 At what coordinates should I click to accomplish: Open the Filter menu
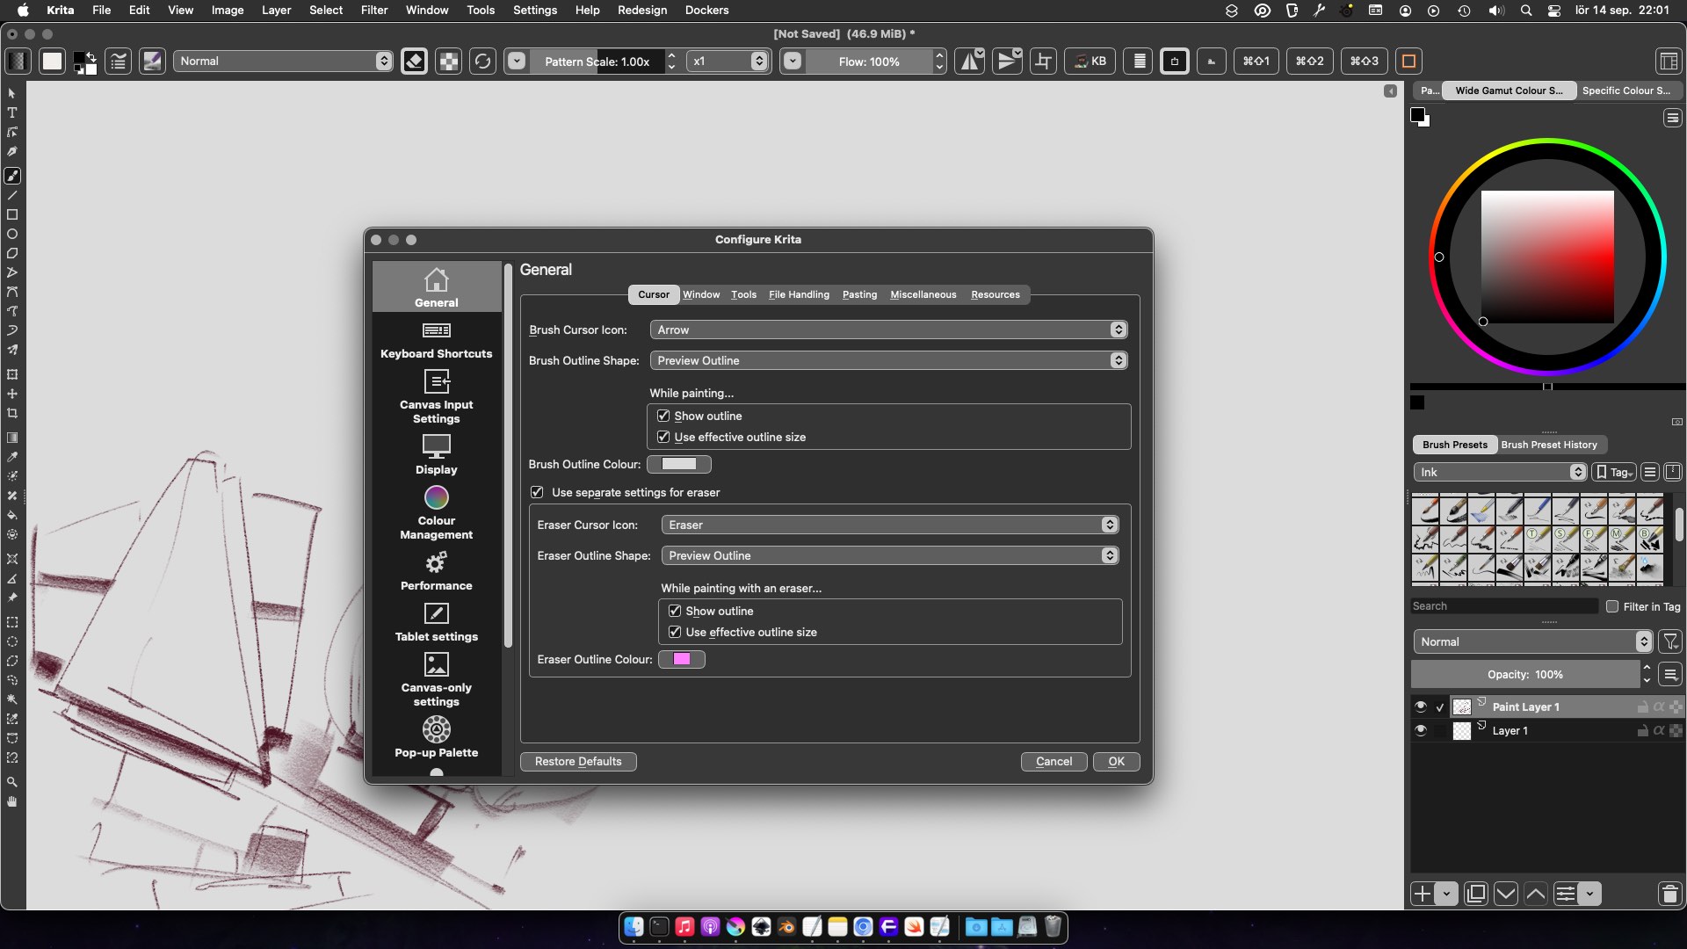tap(373, 10)
